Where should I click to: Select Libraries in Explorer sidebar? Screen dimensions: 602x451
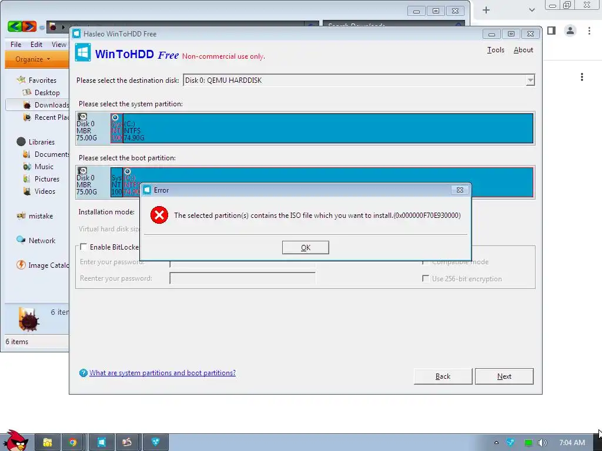point(42,142)
